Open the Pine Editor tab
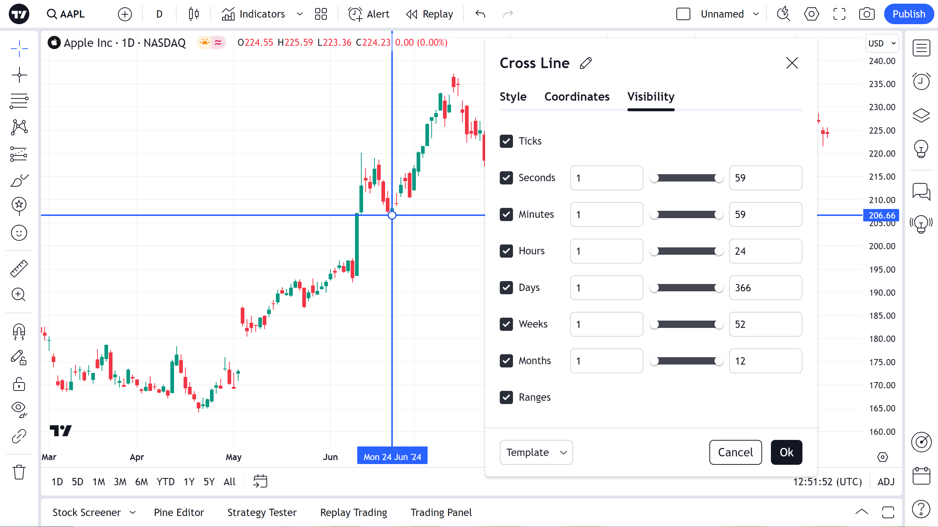Image resolution: width=938 pixels, height=527 pixels. click(179, 512)
